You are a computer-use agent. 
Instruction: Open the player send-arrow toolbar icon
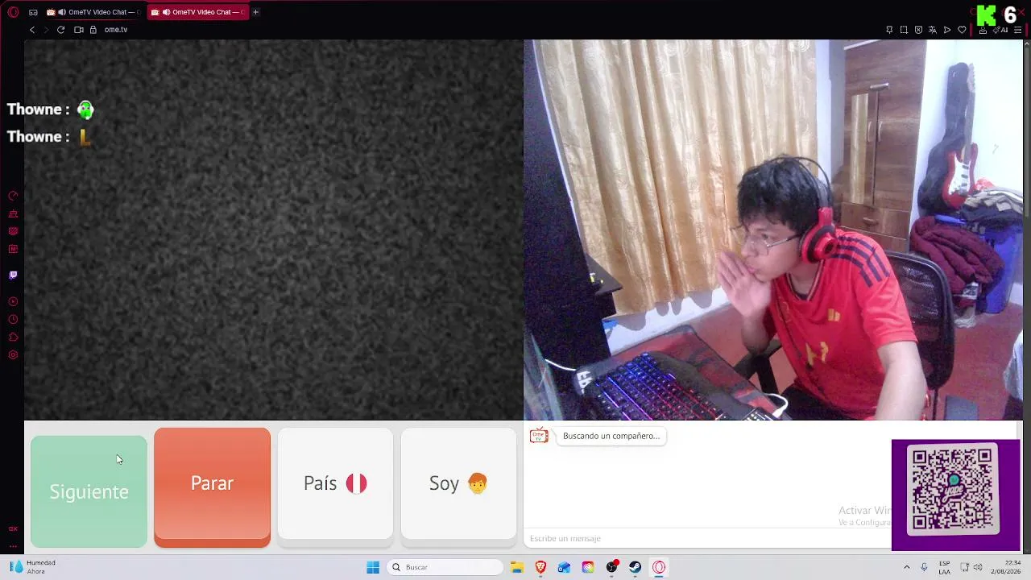point(947,30)
